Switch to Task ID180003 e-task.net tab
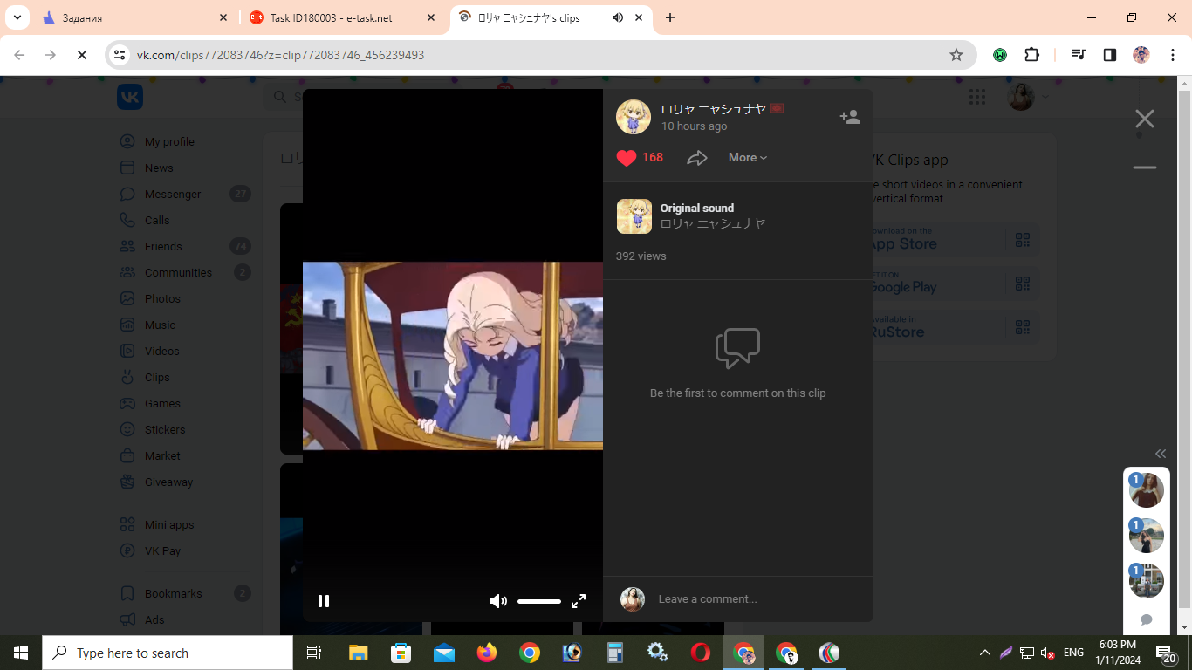This screenshot has height=670, width=1192. click(340, 17)
